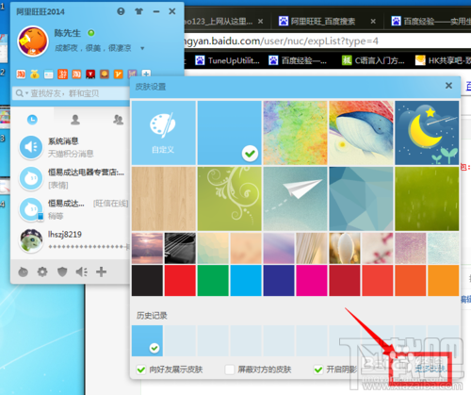471x395 pixels.
Task: Choose the small sunset skin thumbnail
Action: coord(147,248)
